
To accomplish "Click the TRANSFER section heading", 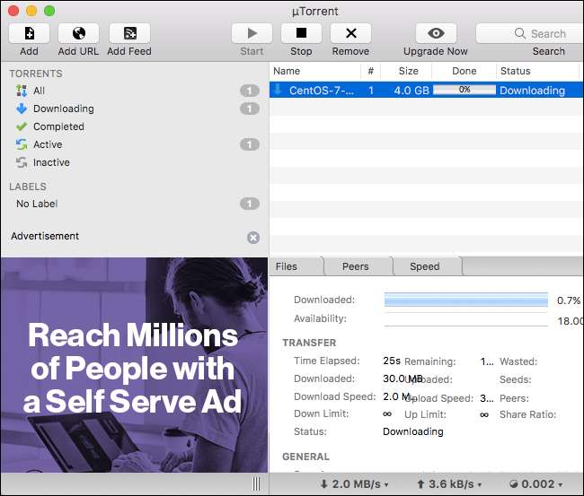I will pos(309,343).
